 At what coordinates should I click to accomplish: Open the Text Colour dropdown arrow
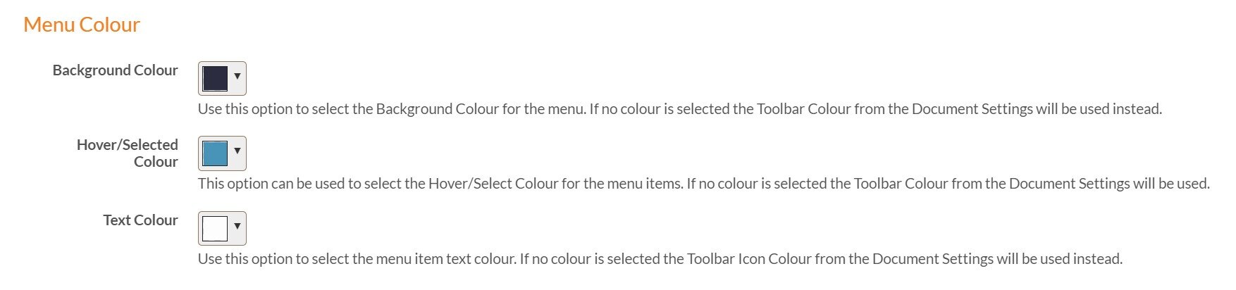click(x=237, y=226)
